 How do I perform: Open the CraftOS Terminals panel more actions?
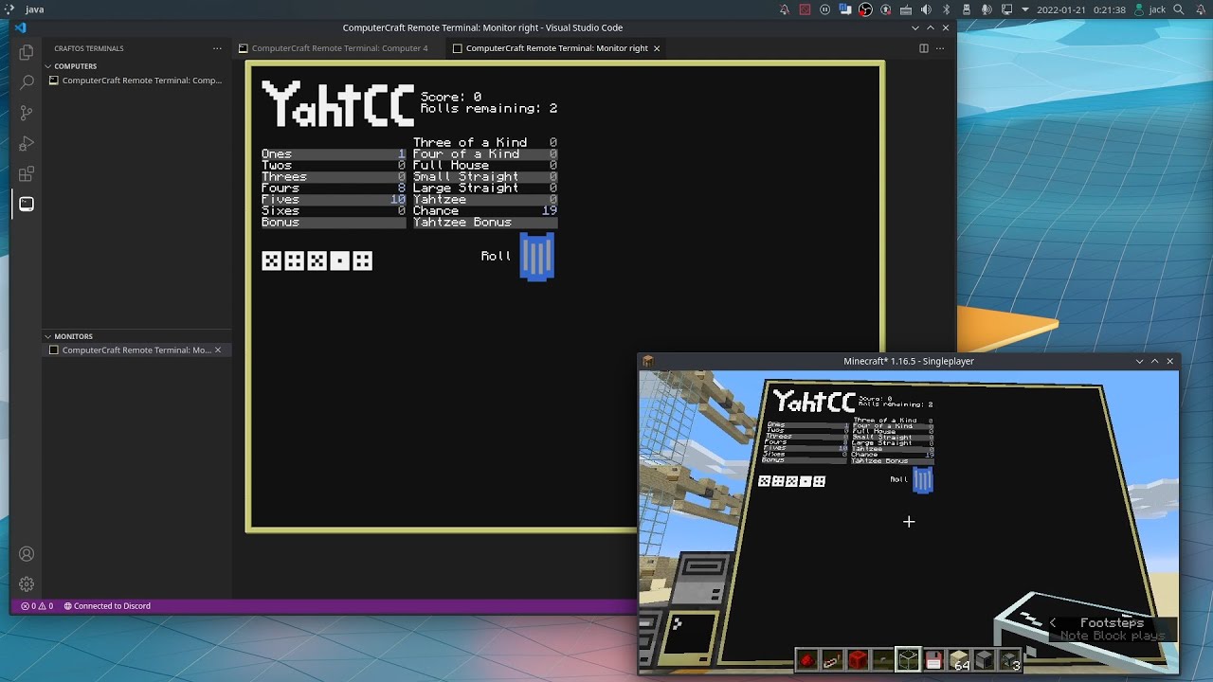coord(217,48)
